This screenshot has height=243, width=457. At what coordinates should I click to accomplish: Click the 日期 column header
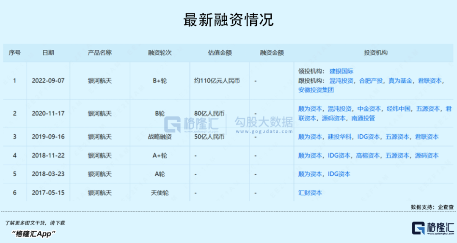click(48, 53)
